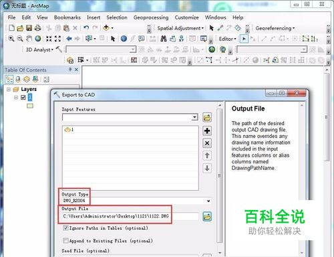
Task: Collapse layer 1 legend expander
Action: (x=16, y=98)
